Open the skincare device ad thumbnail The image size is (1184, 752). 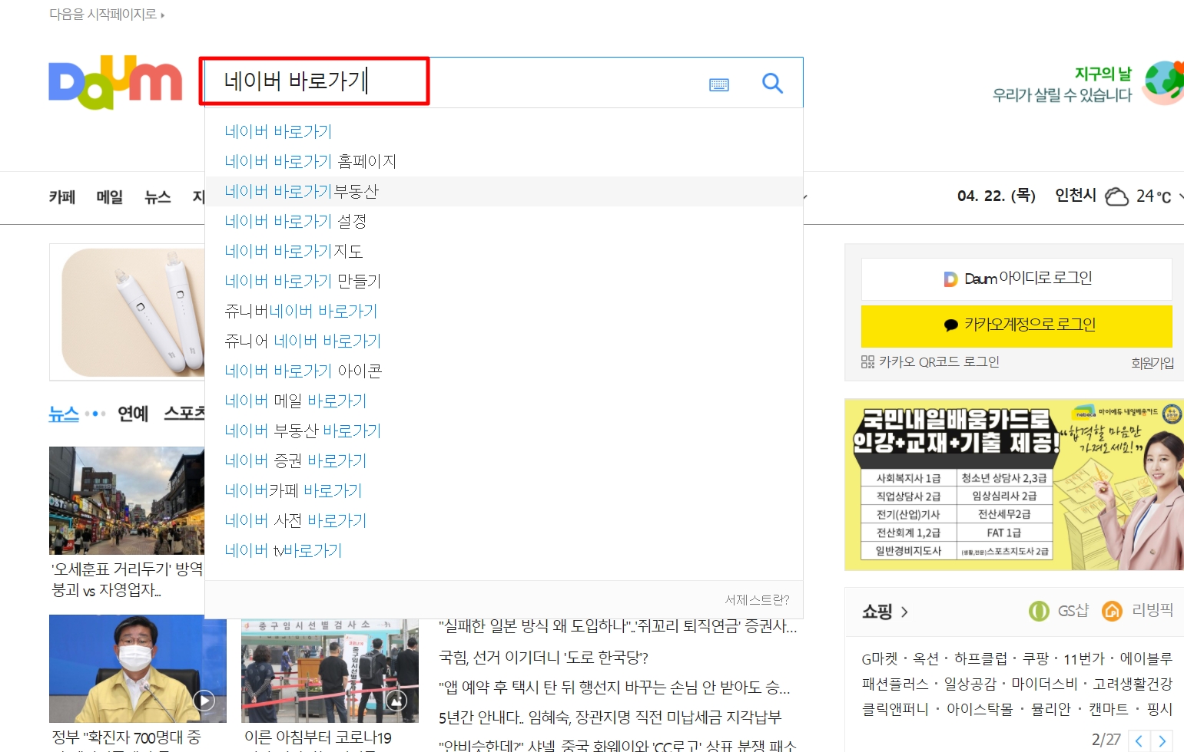coord(128,312)
